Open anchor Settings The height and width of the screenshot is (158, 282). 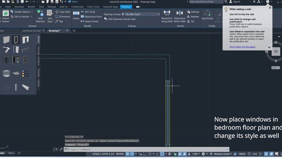coord(193,12)
